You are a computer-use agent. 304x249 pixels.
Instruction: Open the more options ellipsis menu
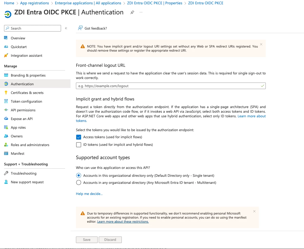pyautogui.click(x=141, y=12)
